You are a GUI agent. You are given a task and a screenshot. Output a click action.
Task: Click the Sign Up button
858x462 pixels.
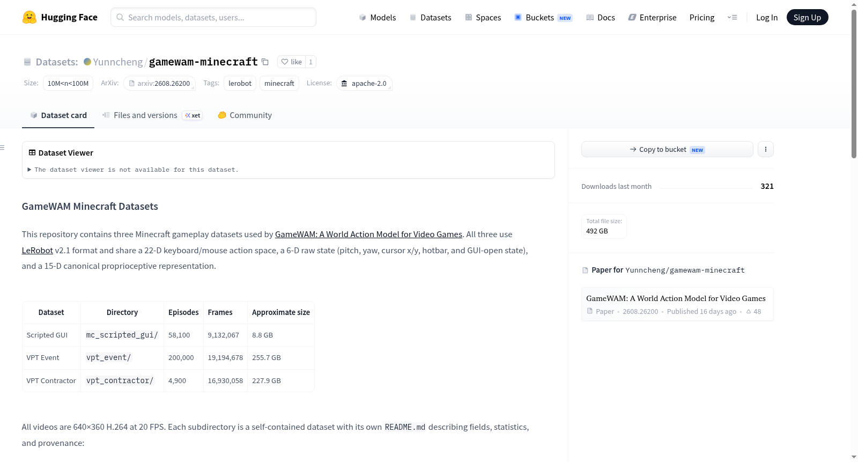(808, 17)
